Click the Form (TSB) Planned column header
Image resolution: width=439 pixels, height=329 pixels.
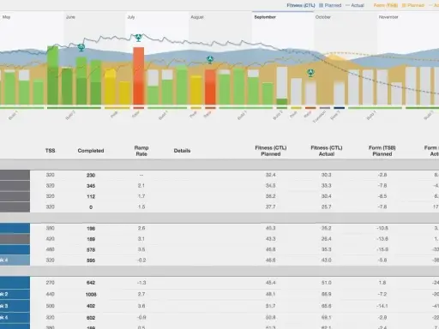click(x=382, y=151)
